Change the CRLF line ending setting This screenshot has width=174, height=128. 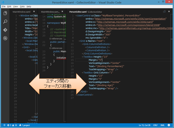click(x=155, y=125)
